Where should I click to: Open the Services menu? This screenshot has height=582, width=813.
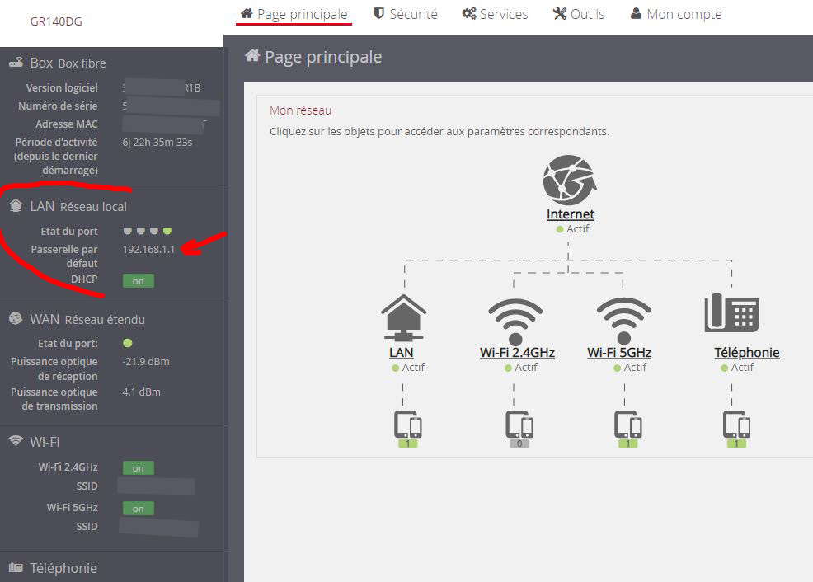[495, 14]
